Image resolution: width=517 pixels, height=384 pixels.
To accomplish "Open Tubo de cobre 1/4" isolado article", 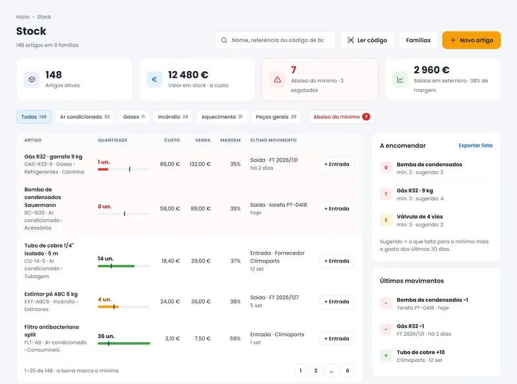I will (x=49, y=250).
